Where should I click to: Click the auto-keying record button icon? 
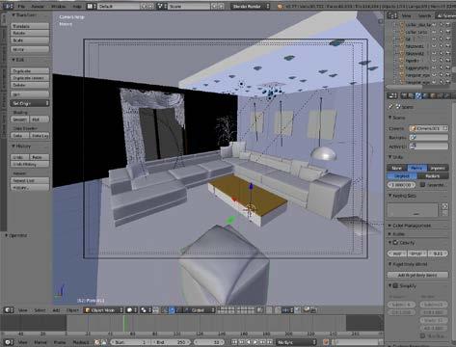(326, 342)
